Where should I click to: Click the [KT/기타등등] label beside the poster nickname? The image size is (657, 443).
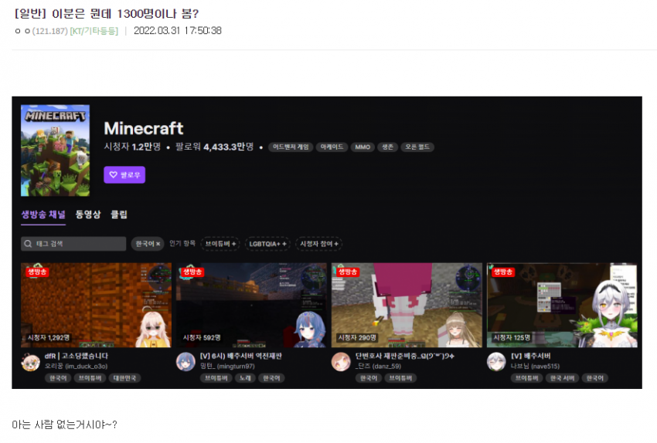94,31
